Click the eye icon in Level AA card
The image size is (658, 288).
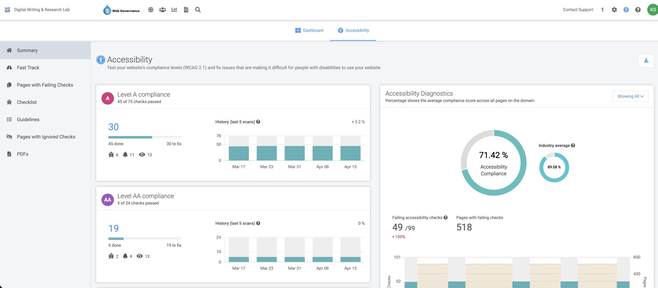pyautogui.click(x=140, y=256)
